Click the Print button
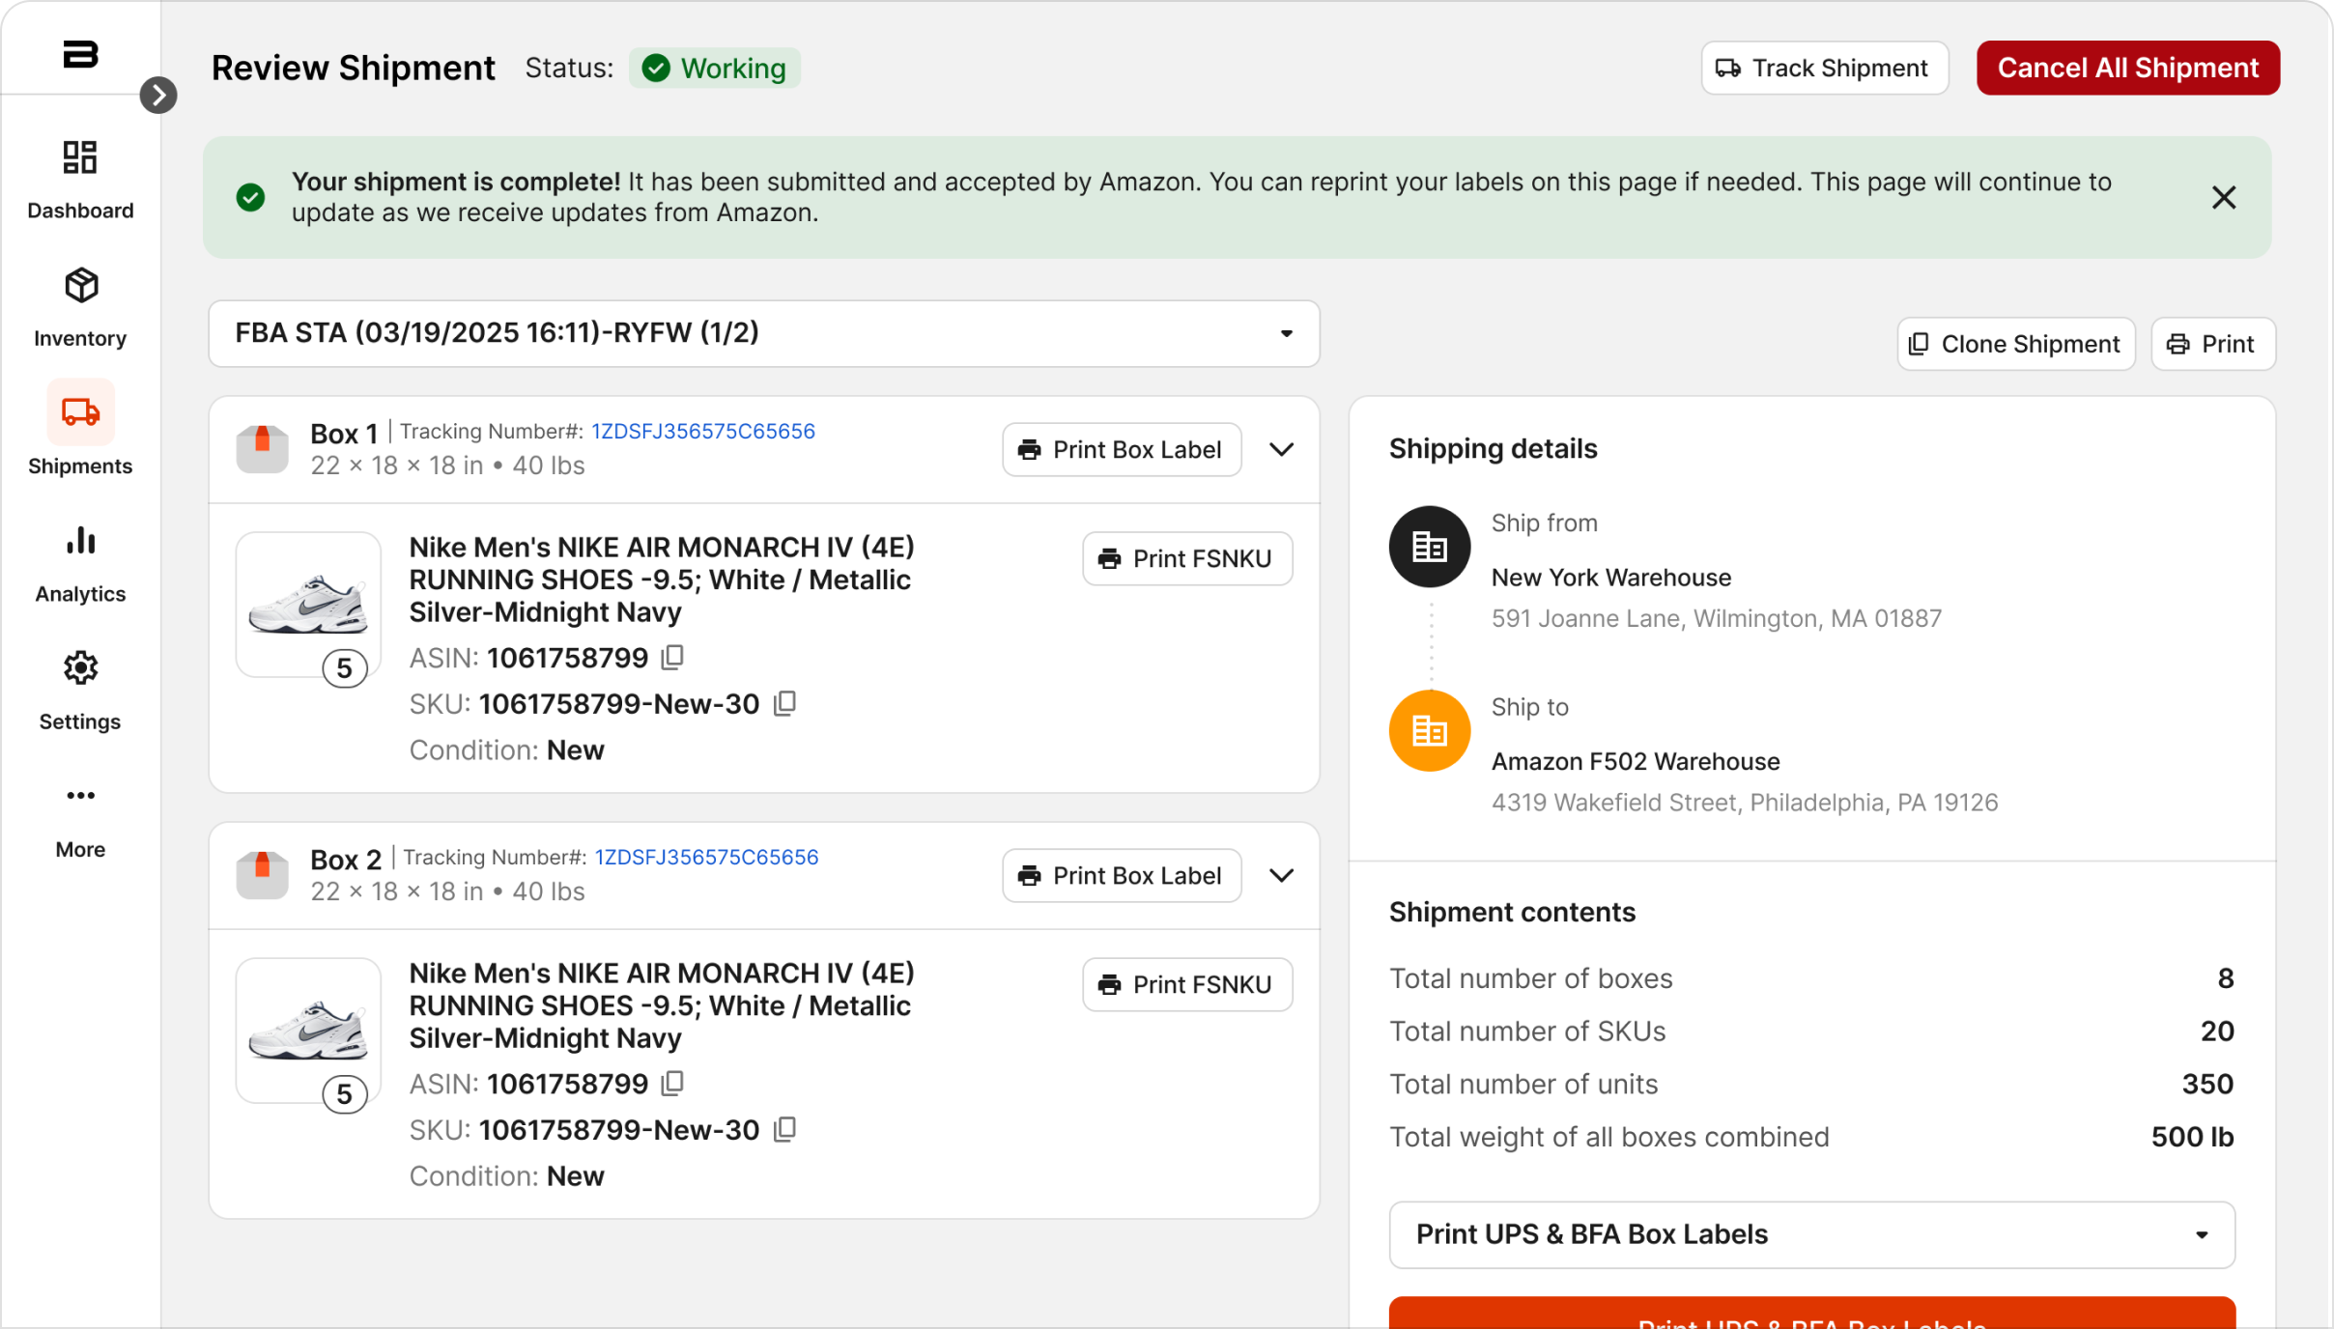Viewport: 2334px width, 1329px height. (x=2213, y=344)
